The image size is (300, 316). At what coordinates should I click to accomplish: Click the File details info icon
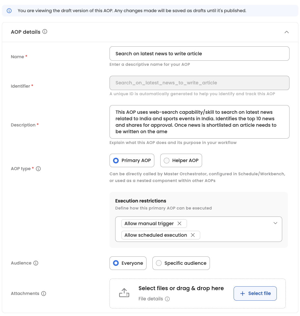167,299
